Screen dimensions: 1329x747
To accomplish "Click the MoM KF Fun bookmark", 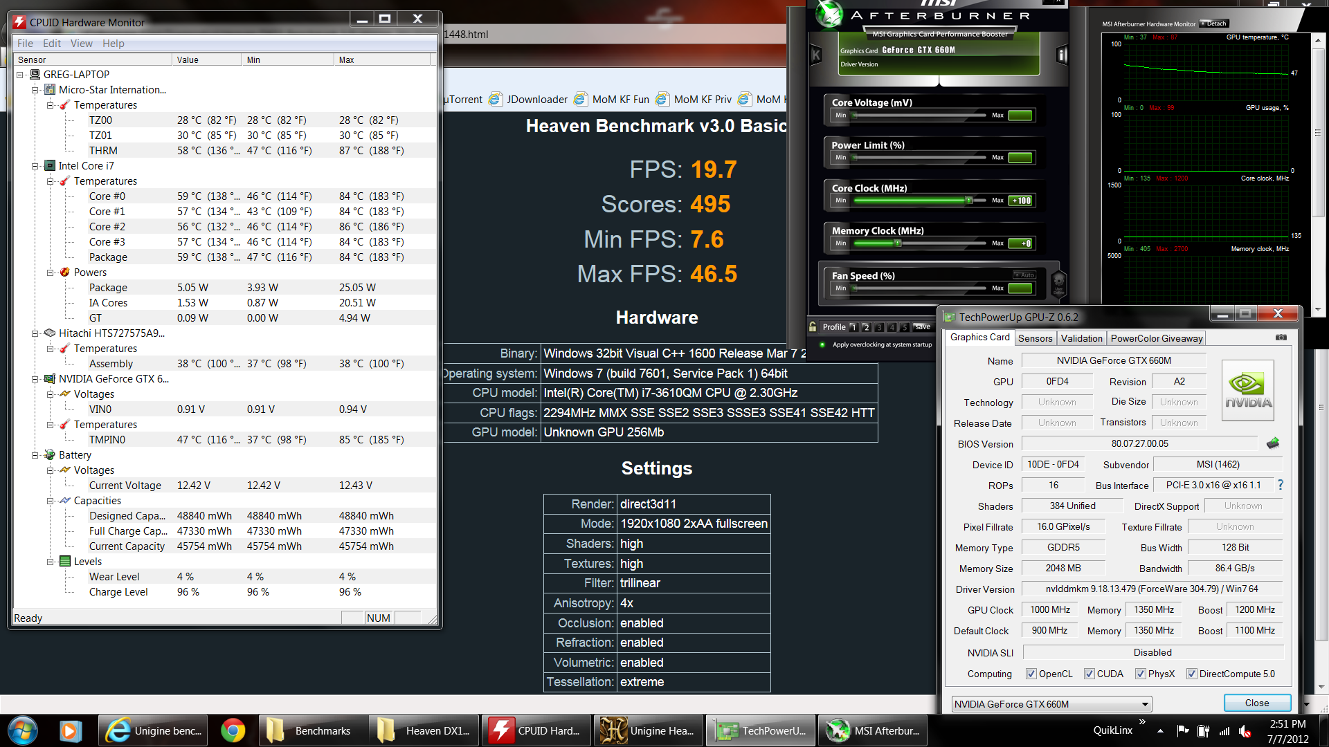I will [x=612, y=100].
